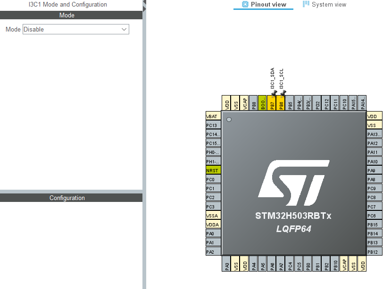Image resolution: width=391 pixels, height=289 pixels.
Task: Select pin PA0
Action: coord(213,233)
